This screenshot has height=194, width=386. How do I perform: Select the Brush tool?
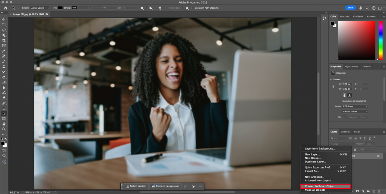(4, 61)
